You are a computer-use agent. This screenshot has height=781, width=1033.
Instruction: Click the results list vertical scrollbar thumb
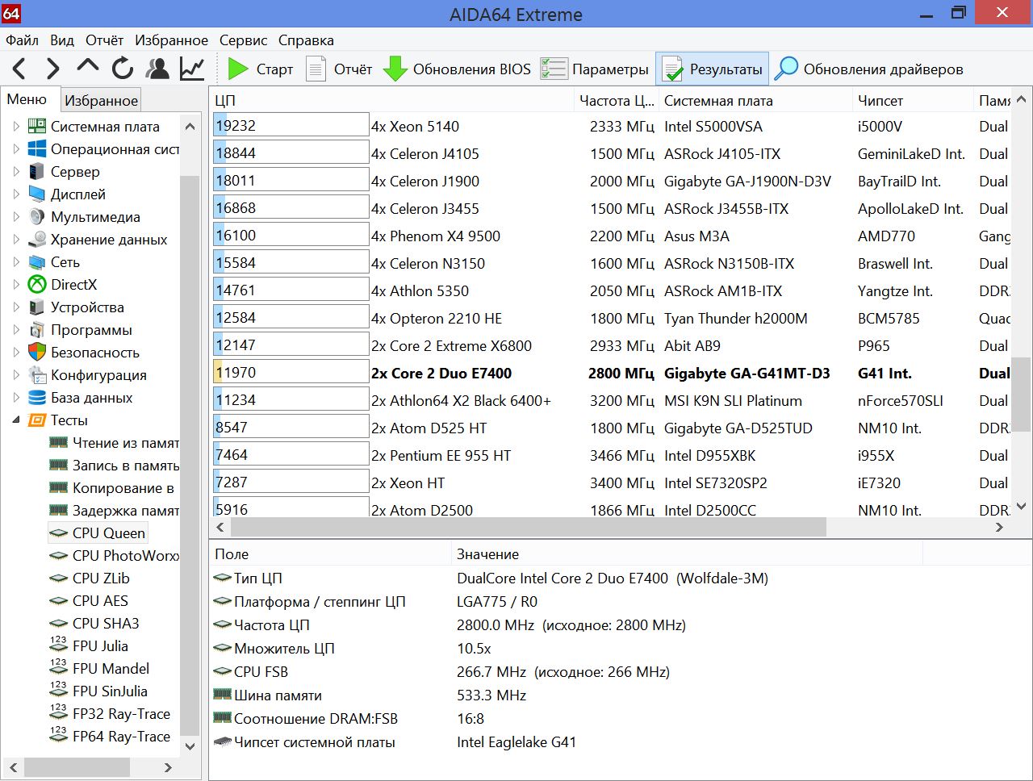coord(1021,394)
